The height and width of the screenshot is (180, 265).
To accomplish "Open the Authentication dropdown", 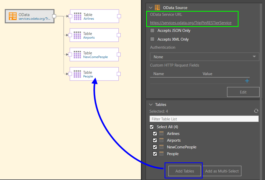I will pyautogui.click(x=205, y=57).
